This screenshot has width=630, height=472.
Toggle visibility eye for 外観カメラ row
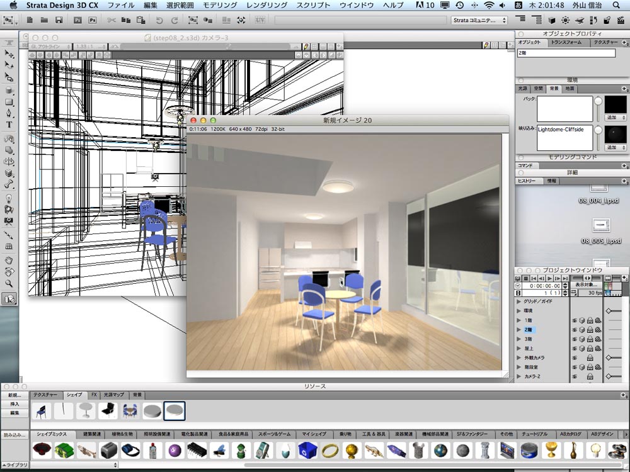[575, 357]
